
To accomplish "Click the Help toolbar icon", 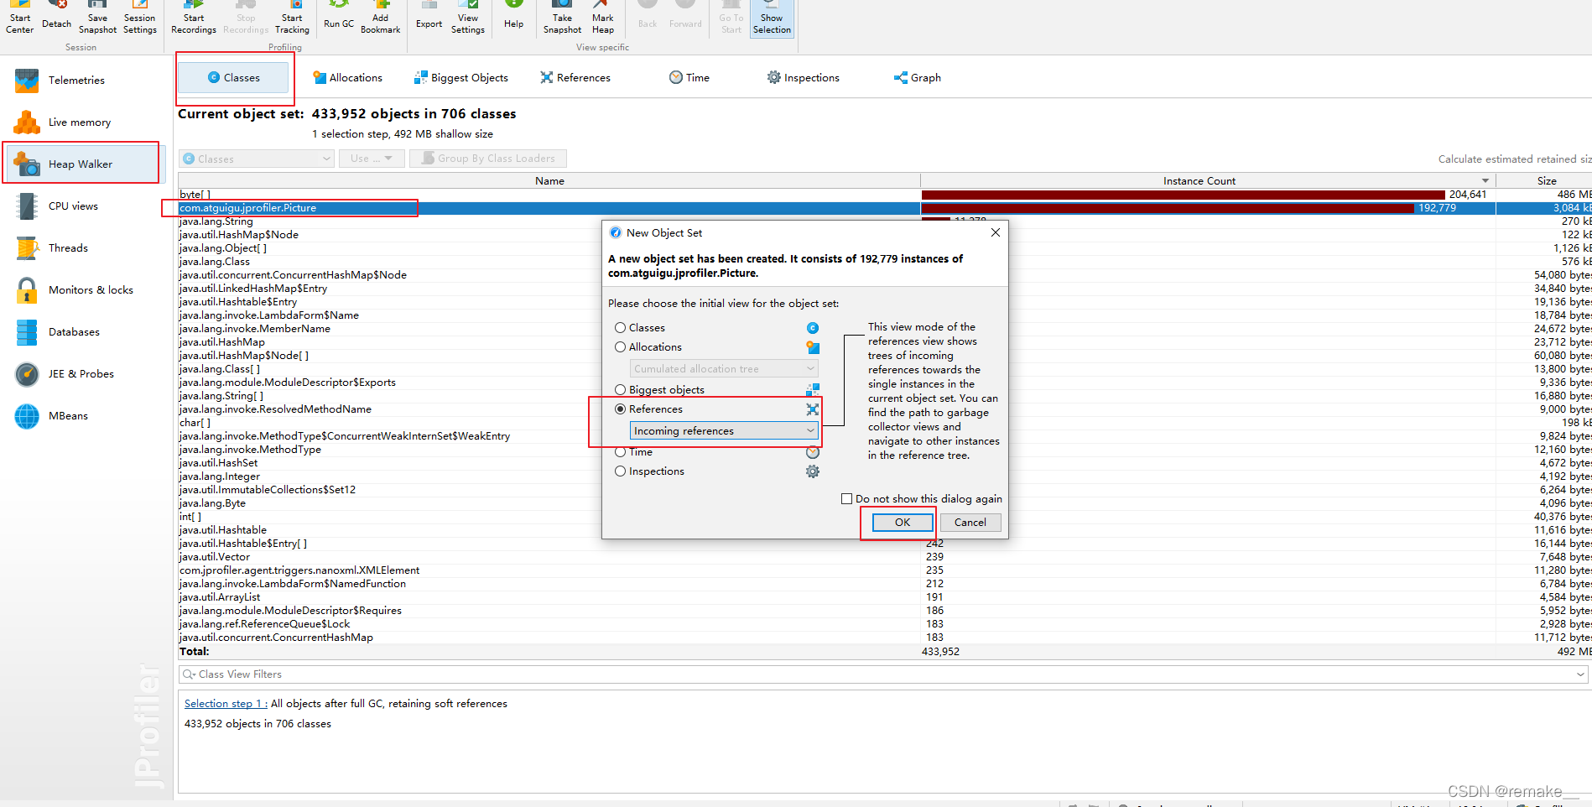I will click(x=514, y=16).
